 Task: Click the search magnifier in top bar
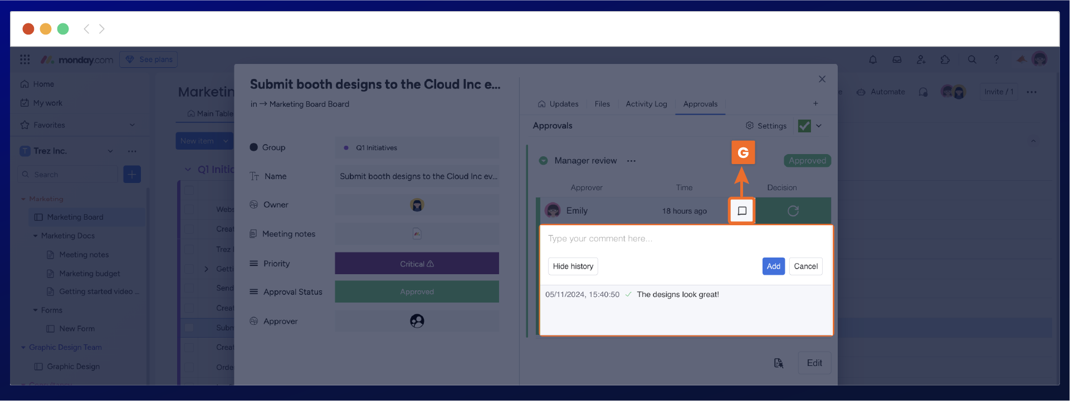pos(972,60)
